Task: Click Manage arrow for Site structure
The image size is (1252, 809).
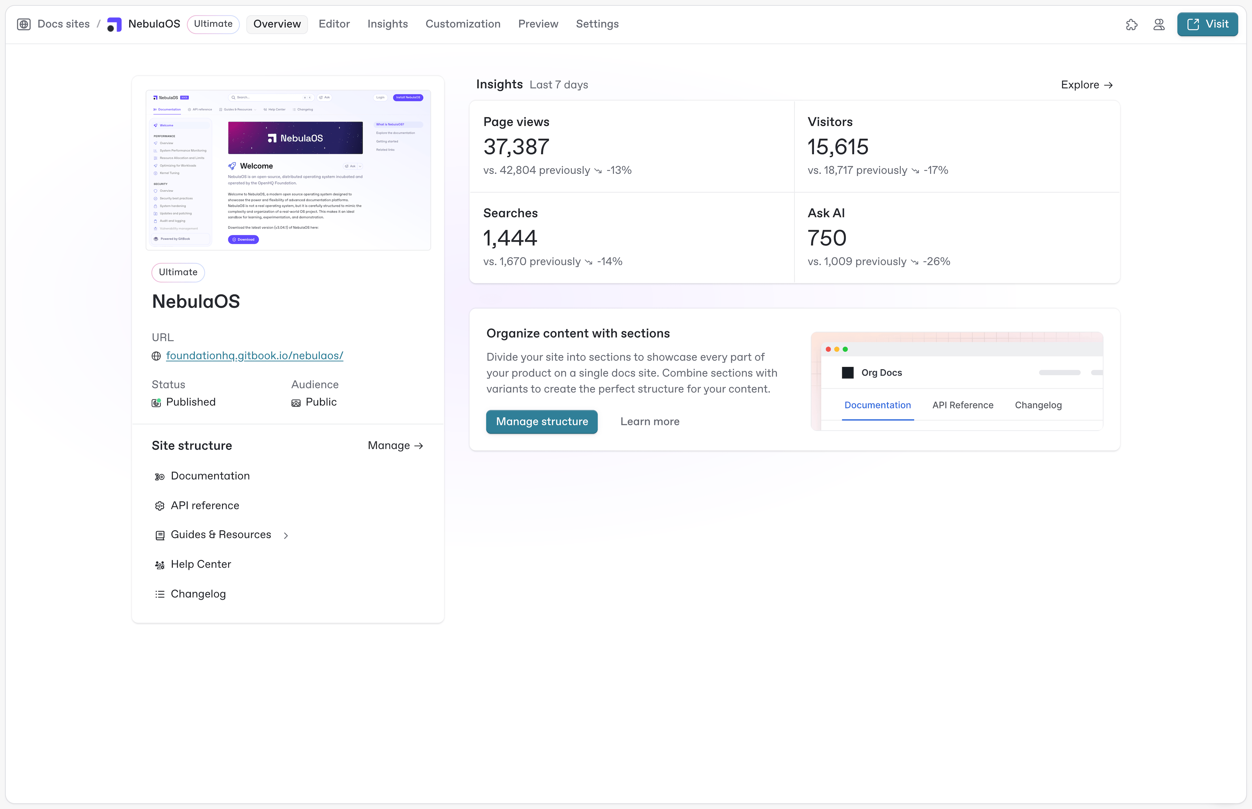Action: [x=396, y=445]
